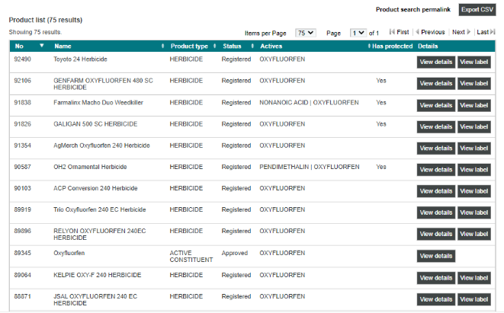Jump to the Last page
Screen dimensions: 504x313
pos(486,32)
